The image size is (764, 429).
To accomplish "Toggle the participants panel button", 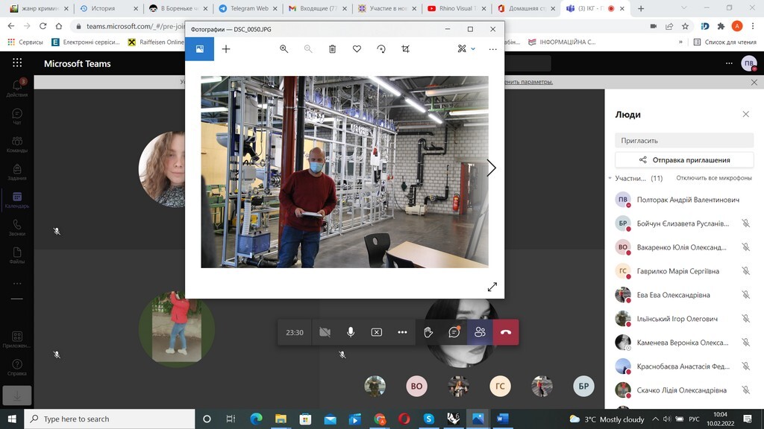I will click(x=480, y=332).
